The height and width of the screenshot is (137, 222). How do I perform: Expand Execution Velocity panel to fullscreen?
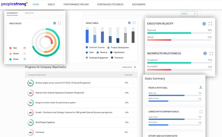point(210,24)
